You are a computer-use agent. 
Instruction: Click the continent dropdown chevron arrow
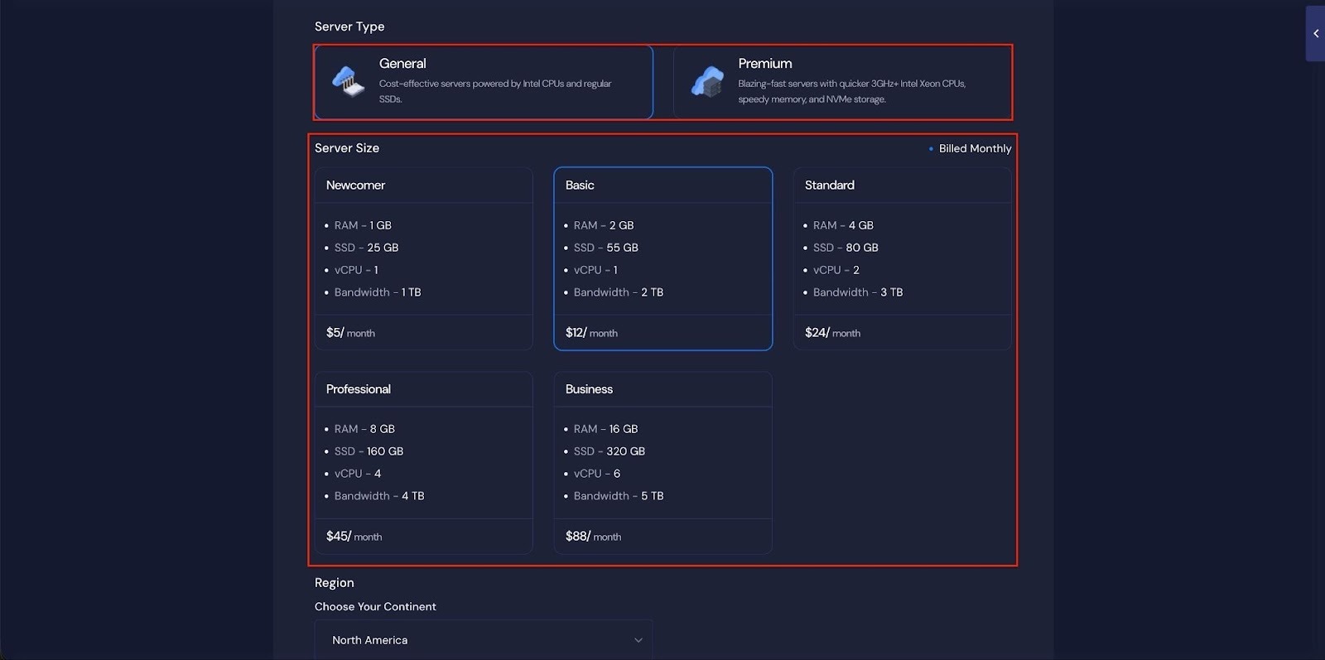[638, 640]
